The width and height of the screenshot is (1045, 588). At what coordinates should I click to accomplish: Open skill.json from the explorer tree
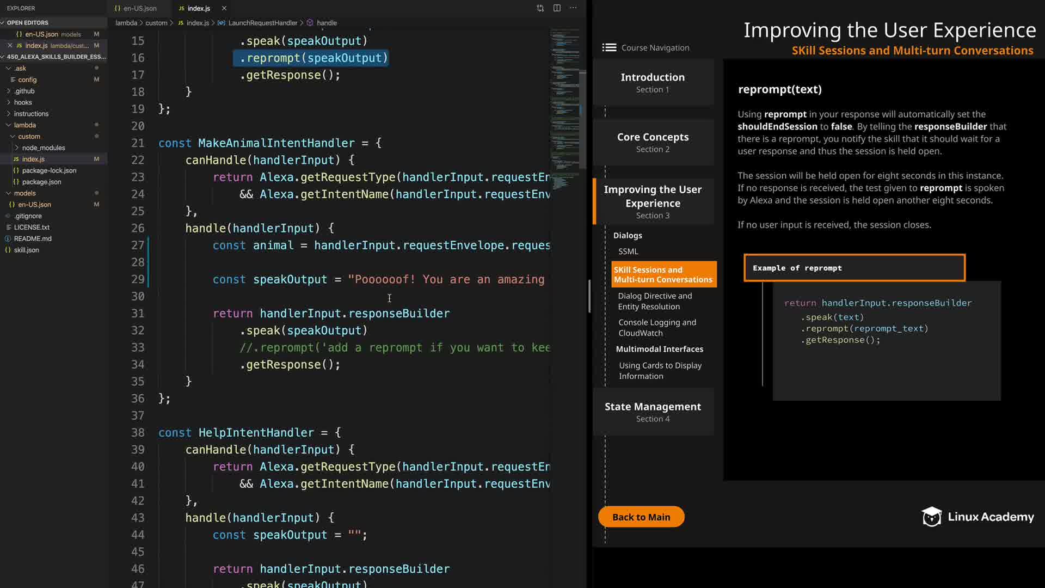(26, 250)
